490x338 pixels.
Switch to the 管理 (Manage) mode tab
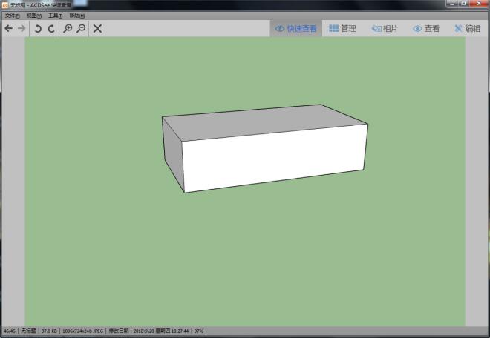coord(342,29)
